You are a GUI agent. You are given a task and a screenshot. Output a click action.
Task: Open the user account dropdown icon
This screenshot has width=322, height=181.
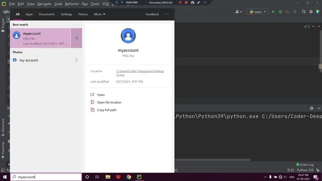[238, 12]
